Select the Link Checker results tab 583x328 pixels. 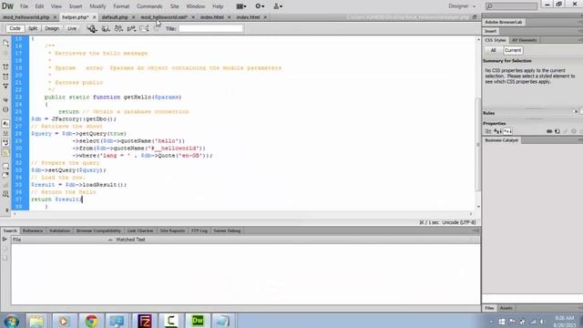pos(140,231)
